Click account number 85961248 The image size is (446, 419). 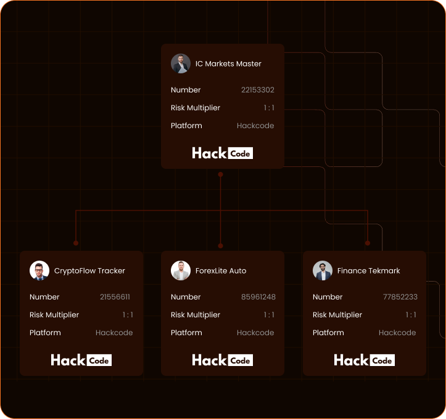tap(258, 297)
